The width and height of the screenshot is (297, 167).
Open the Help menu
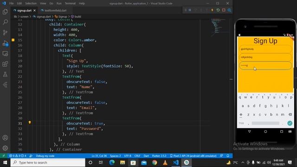point(82,3)
